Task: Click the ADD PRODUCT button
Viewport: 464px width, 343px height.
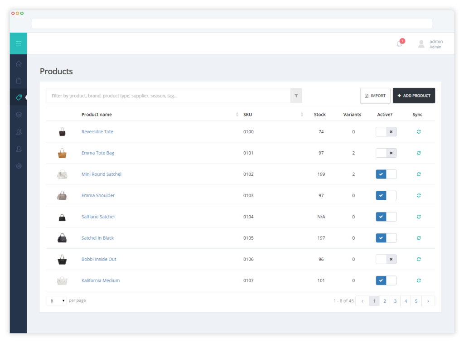Action: (414, 96)
